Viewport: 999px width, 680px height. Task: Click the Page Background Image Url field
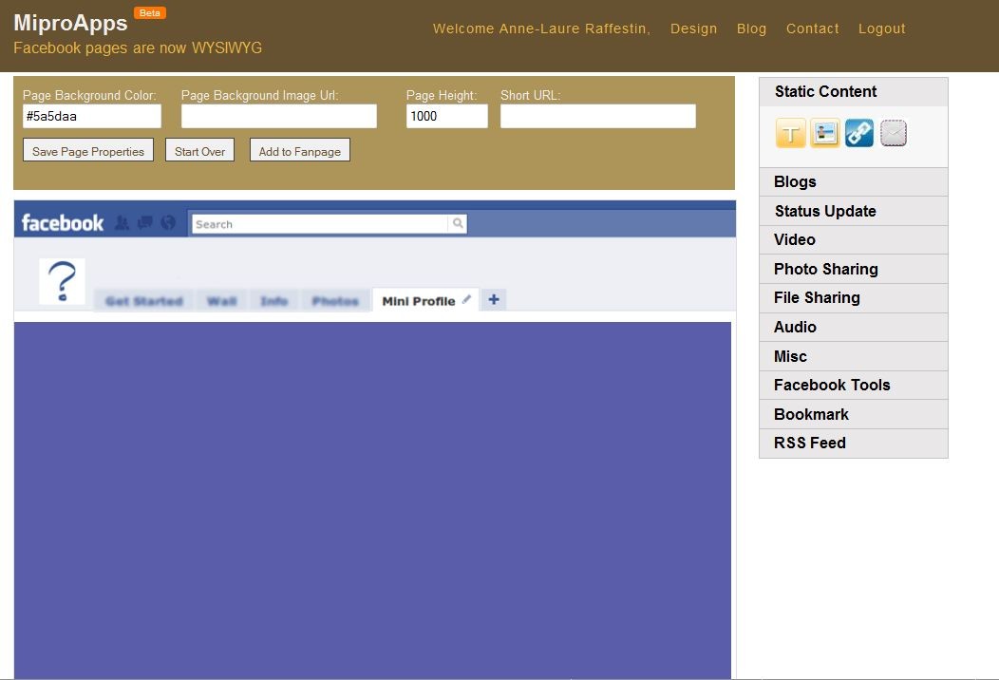pos(279,116)
